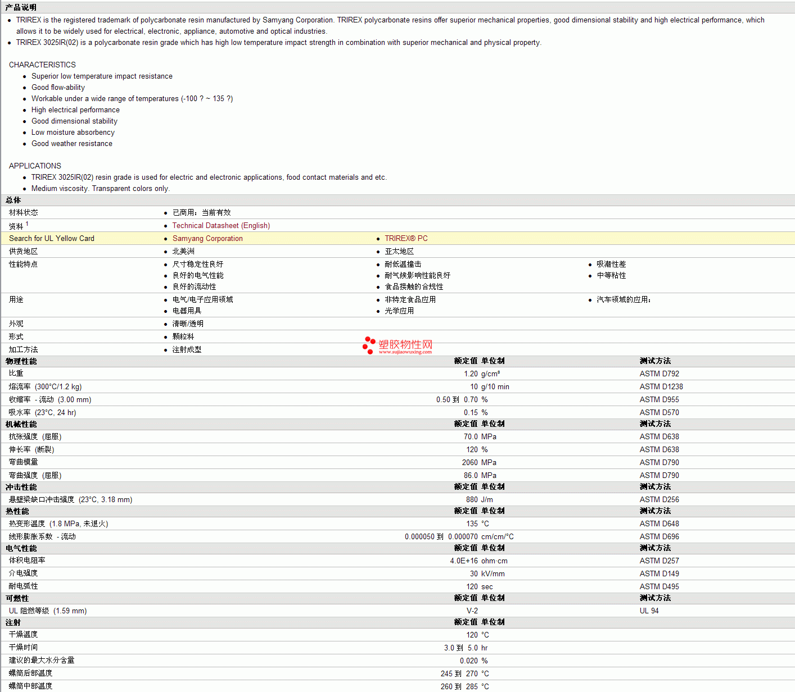
Task: Select the ASTM D792 test method
Action: coord(659,374)
